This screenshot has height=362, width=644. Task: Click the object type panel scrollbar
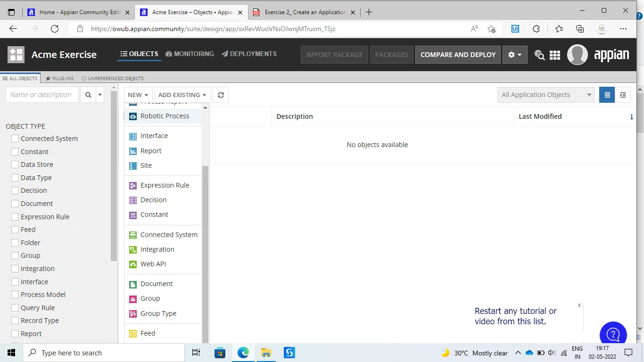(114, 176)
